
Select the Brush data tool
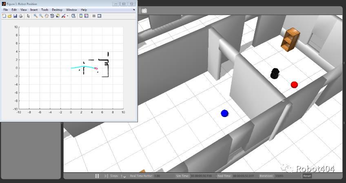click(x=63, y=16)
